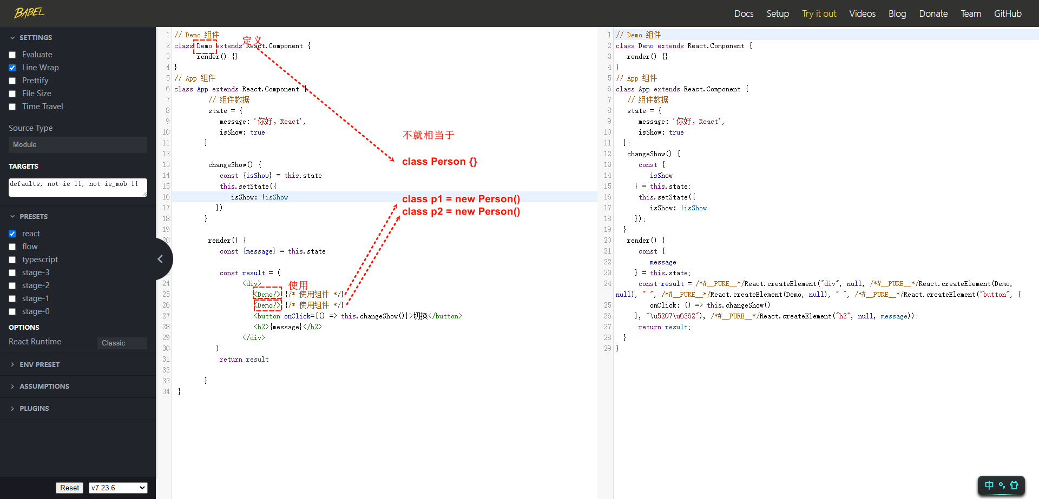
Task: Collapse the sidebar with the left chevron
Action: 160,259
